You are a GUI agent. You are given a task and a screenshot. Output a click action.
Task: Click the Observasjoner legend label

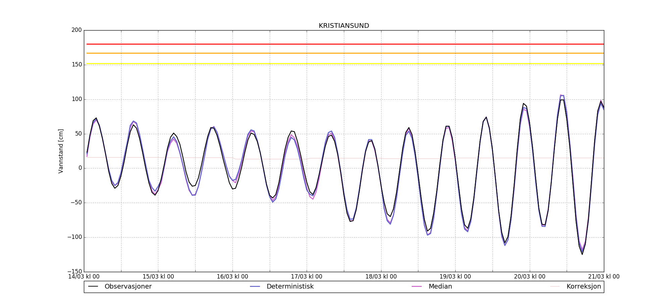(128, 287)
